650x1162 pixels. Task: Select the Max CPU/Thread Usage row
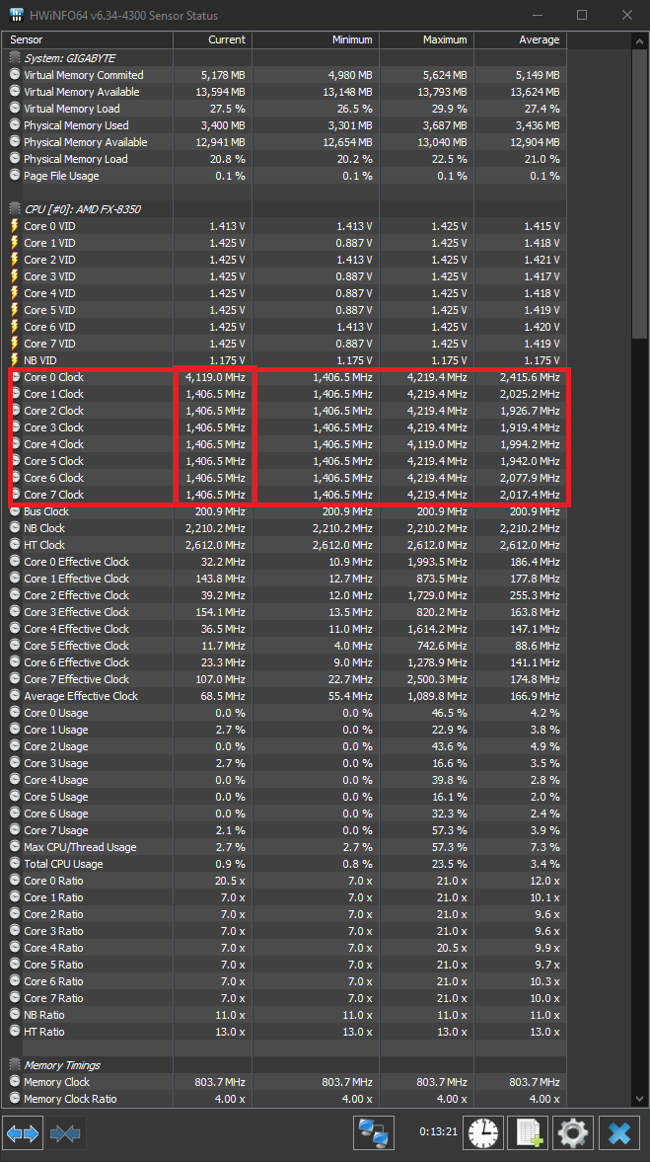tap(286, 847)
